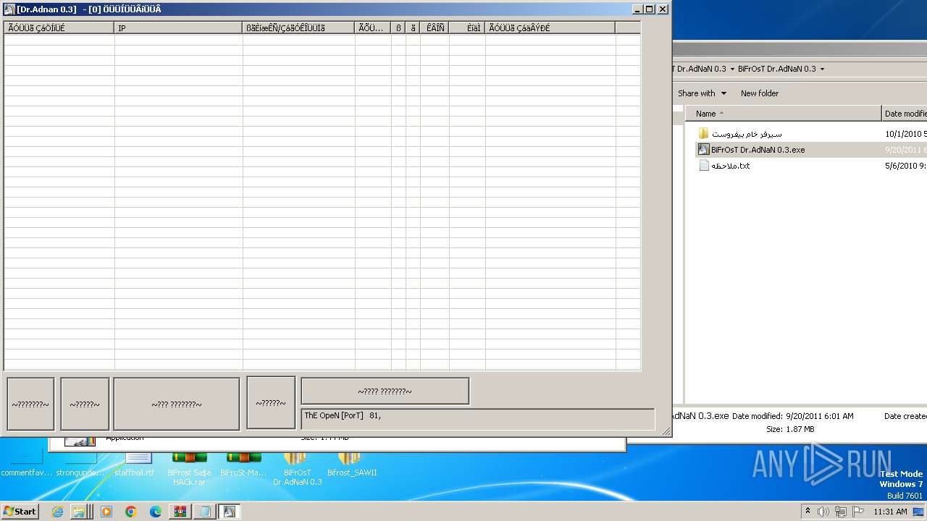Open Windows Media Player from taskbar
Image resolution: width=927 pixels, height=521 pixels.
[x=106, y=512]
